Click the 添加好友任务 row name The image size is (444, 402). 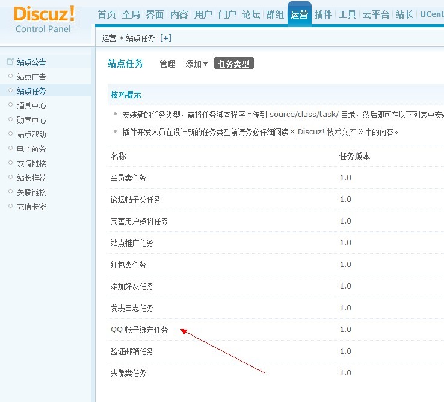pos(132,286)
